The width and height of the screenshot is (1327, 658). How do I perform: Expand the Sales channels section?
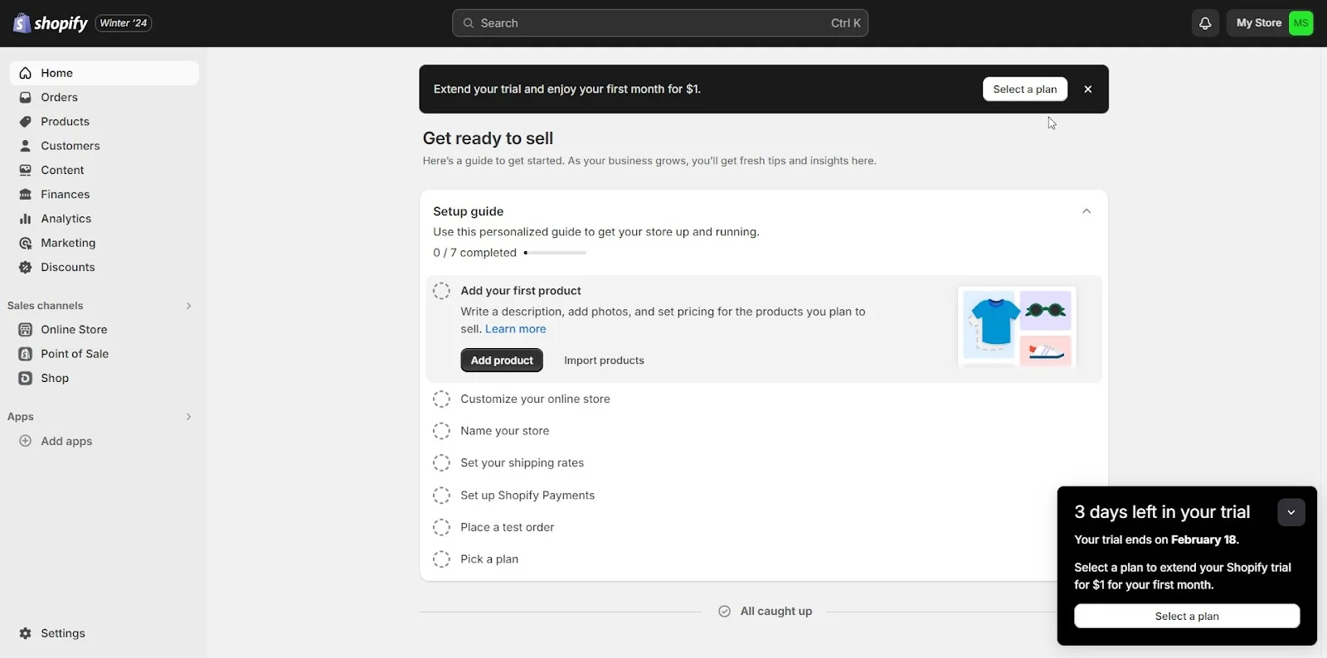(188, 306)
